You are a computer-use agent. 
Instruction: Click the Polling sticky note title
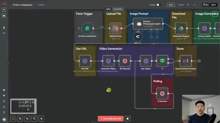[x=157, y=81]
